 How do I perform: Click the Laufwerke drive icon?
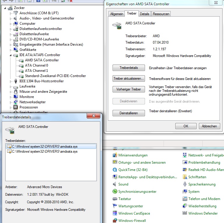click(15, 87)
